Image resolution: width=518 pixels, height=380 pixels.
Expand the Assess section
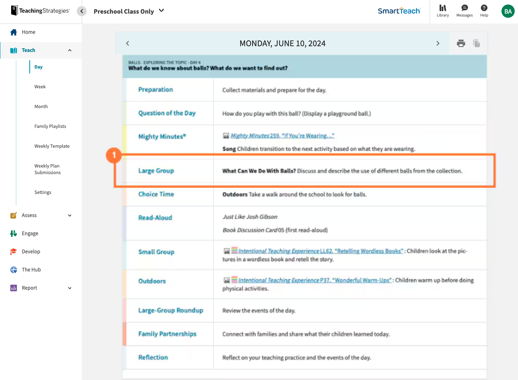coord(70,215)
